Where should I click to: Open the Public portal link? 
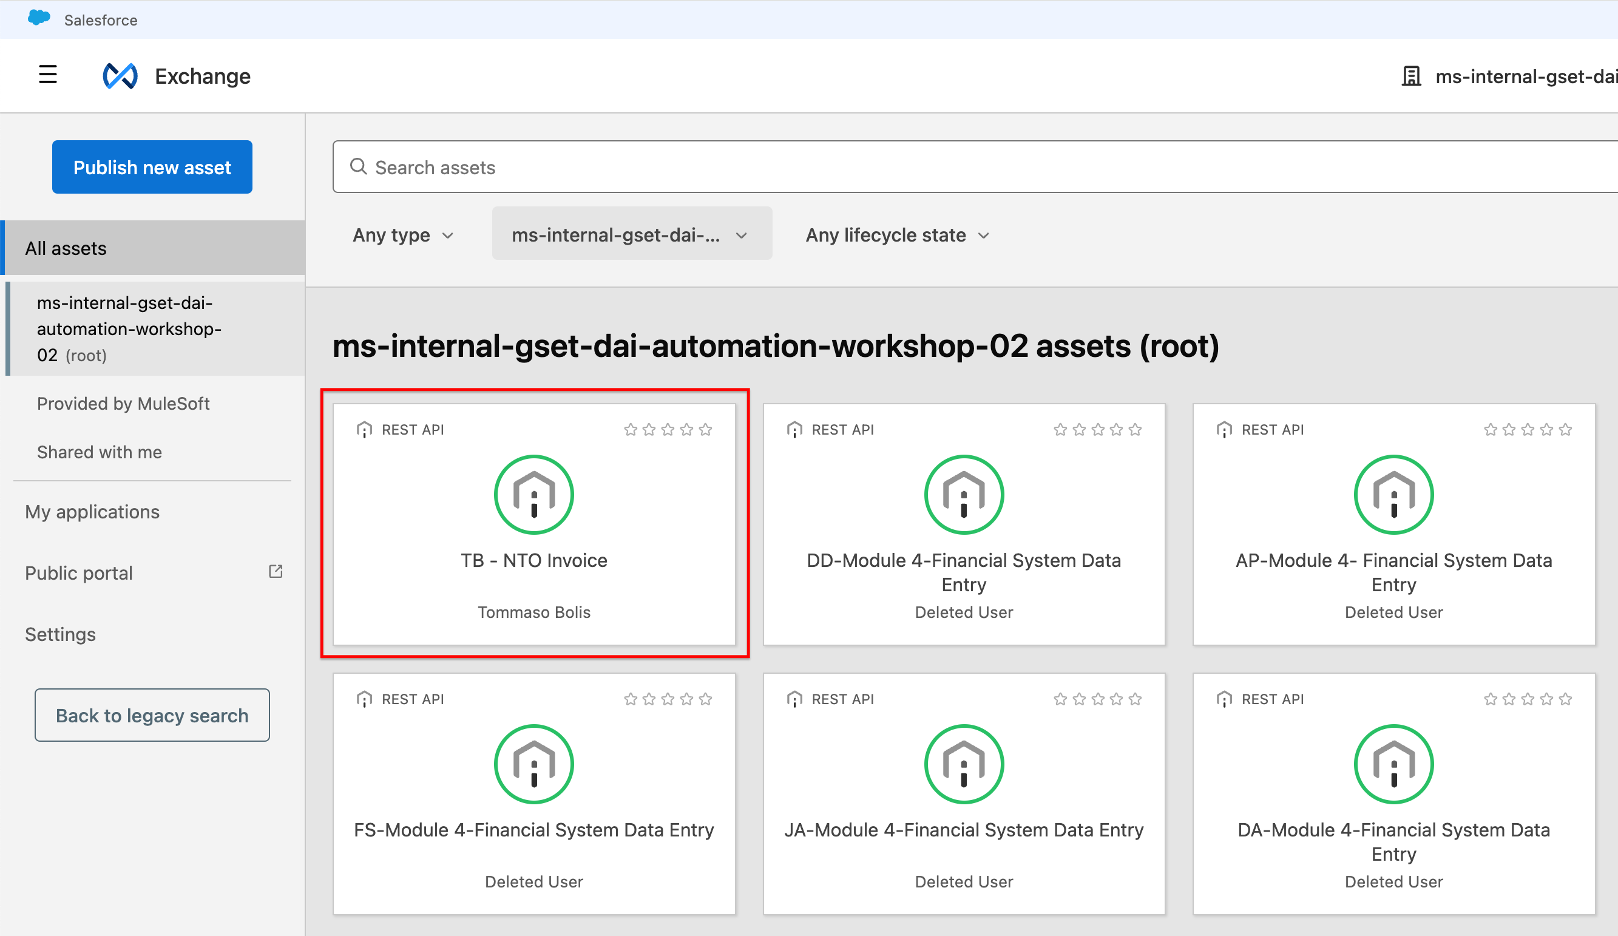coord(79,572)
